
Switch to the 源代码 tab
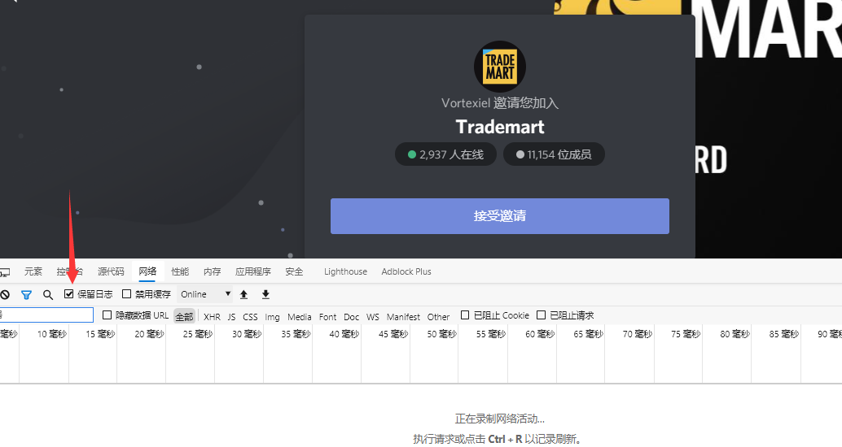pos(111,271)
